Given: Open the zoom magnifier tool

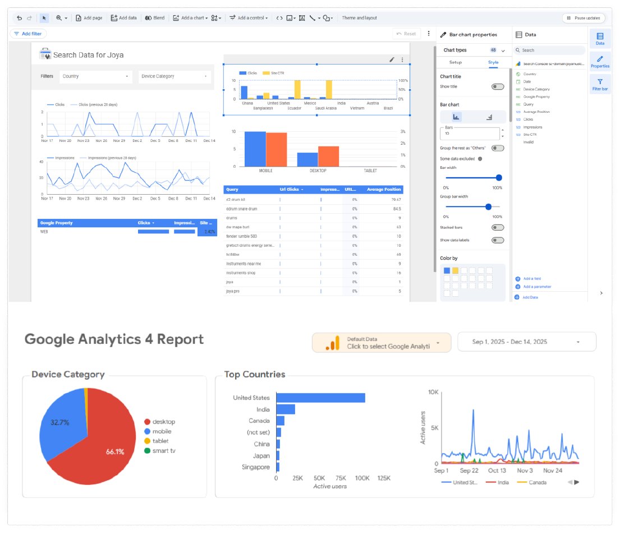Looking at the screenshot, I should coord(61,18).
